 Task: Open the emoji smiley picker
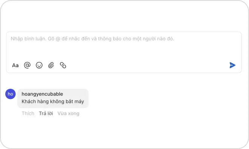pos(39,65)
